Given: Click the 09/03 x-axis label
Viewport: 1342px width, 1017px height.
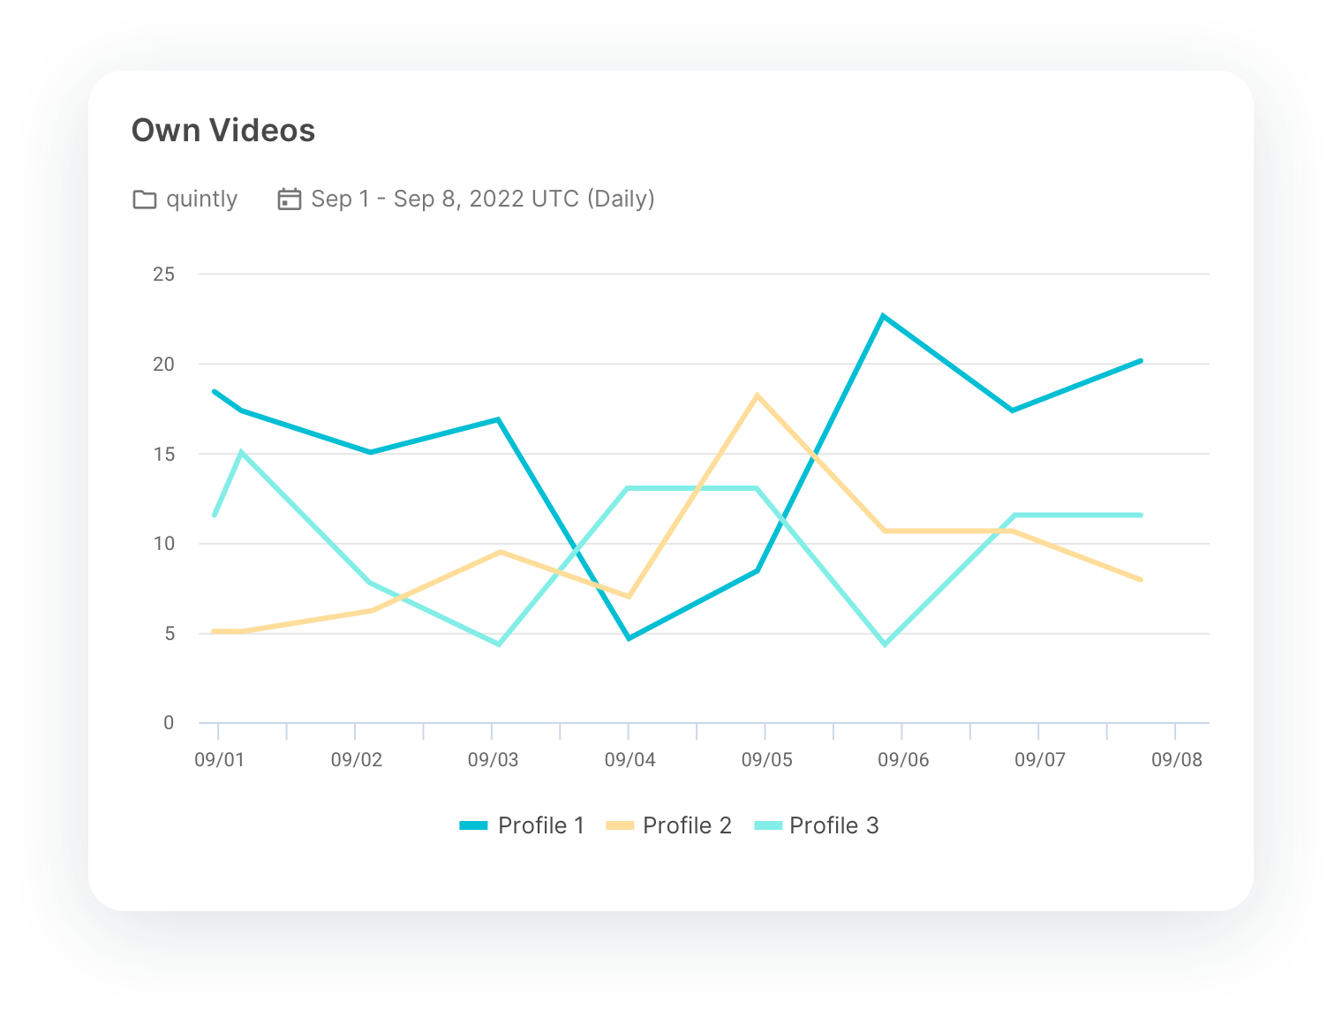Looking at the screenshot, I should pos(493,760).
